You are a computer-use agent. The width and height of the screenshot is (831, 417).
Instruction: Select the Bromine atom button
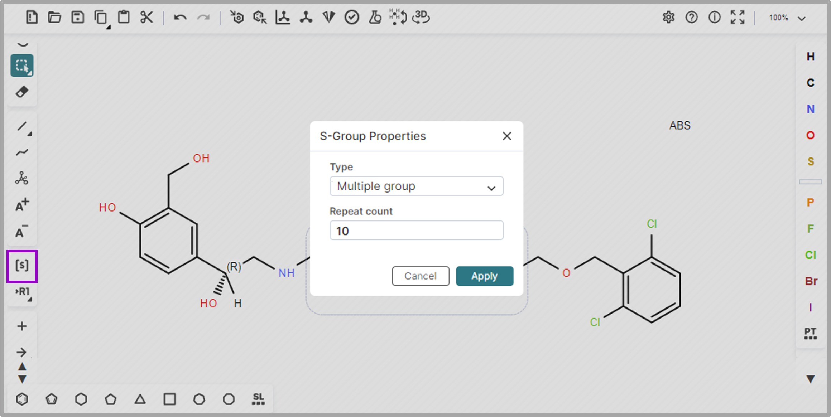pos(811,281)
